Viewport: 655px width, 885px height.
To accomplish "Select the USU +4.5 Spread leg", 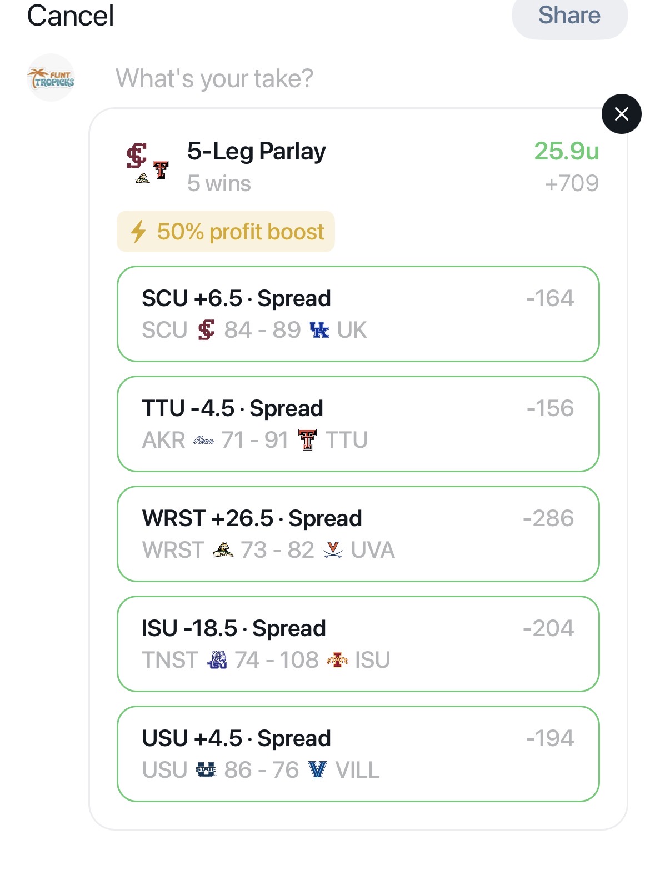I will point(358,753).
